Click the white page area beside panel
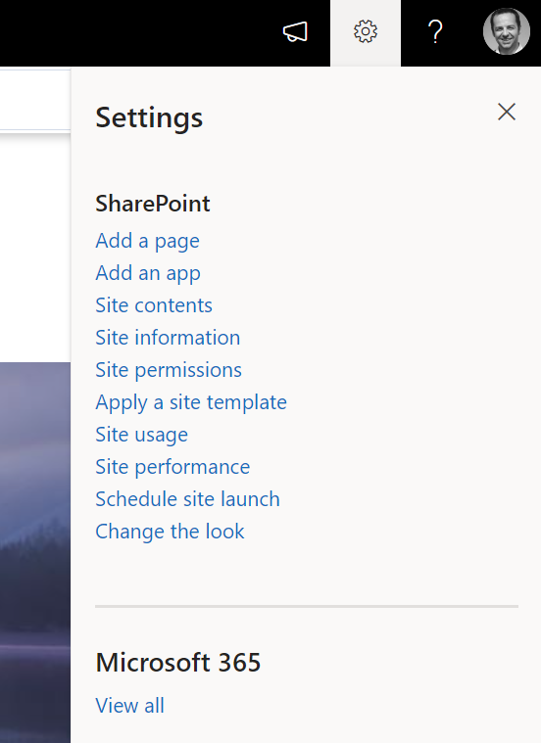Viewport: 541px width, 743px height. tap(35, 249)
